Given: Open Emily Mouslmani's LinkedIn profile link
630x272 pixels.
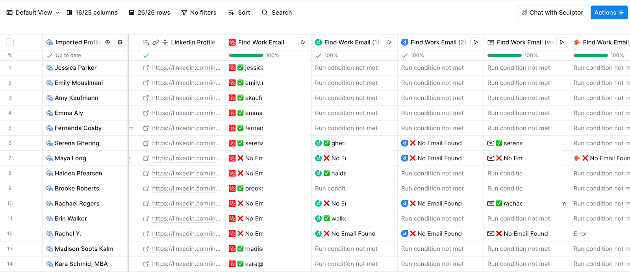Looking at the screenshot, I should click(x=186, y=83).
